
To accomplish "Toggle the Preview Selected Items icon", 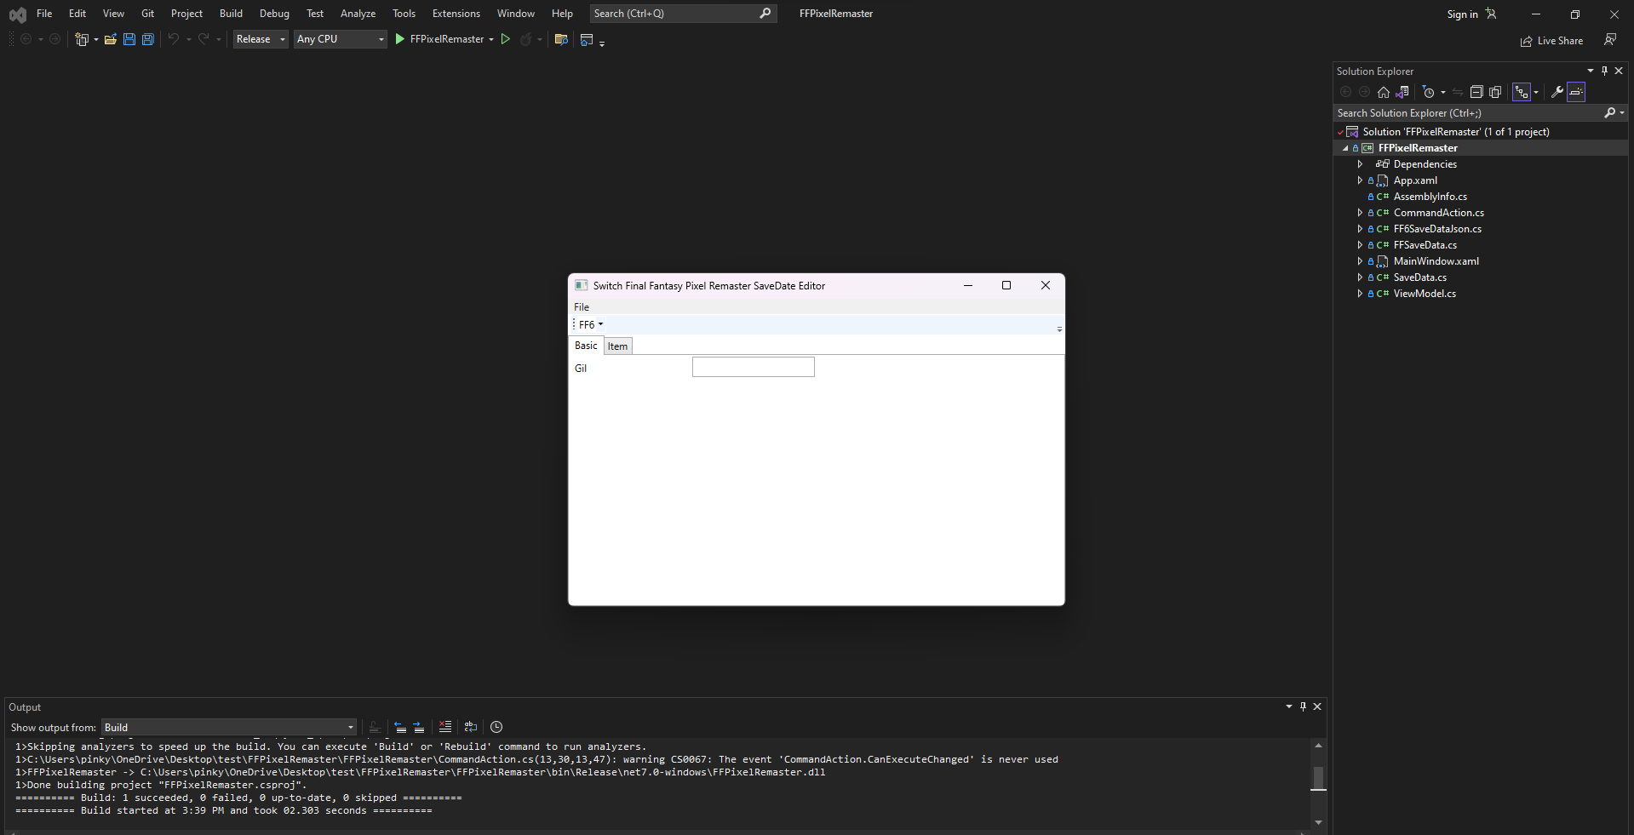I will point(1576,92).
